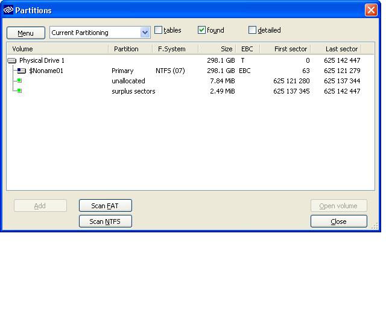Open the Current Partitioning dropdown
Screen dimensions: 386x309
tap(145, 33)
